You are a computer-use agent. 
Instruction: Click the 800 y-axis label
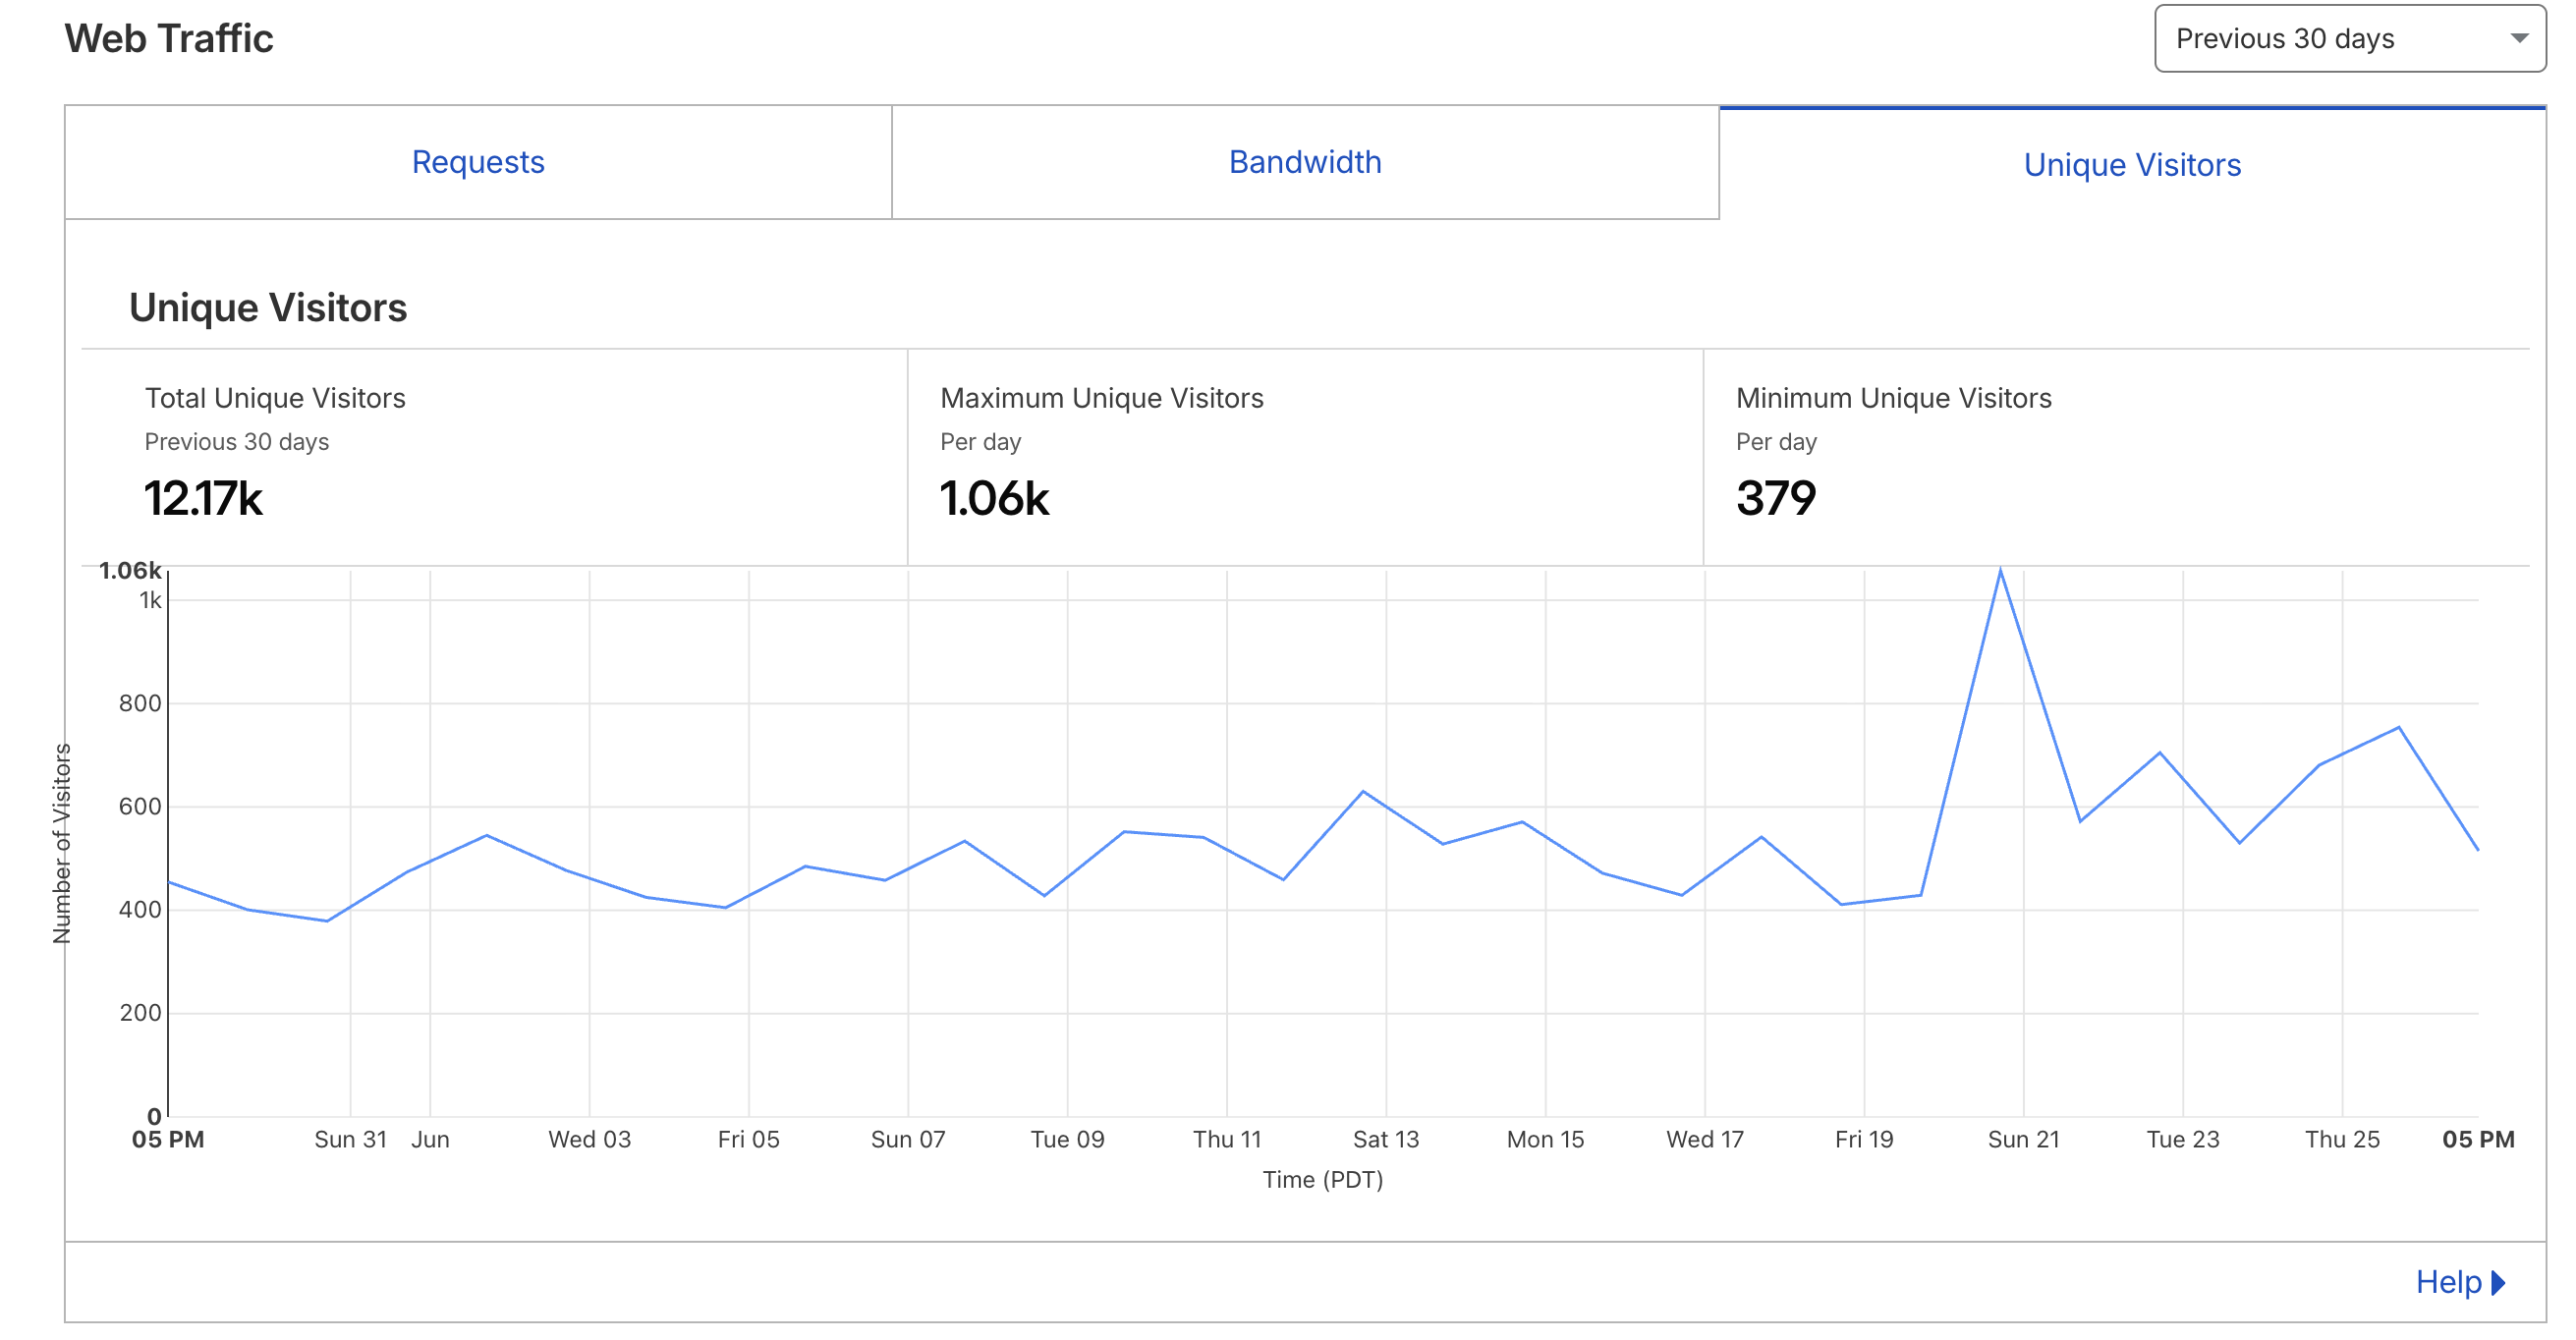(x=140, y=703)
